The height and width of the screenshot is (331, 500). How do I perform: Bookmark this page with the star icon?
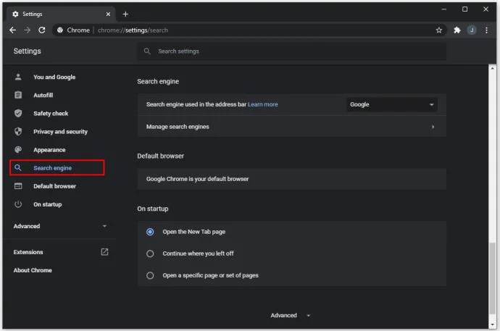tap(439, 30)
